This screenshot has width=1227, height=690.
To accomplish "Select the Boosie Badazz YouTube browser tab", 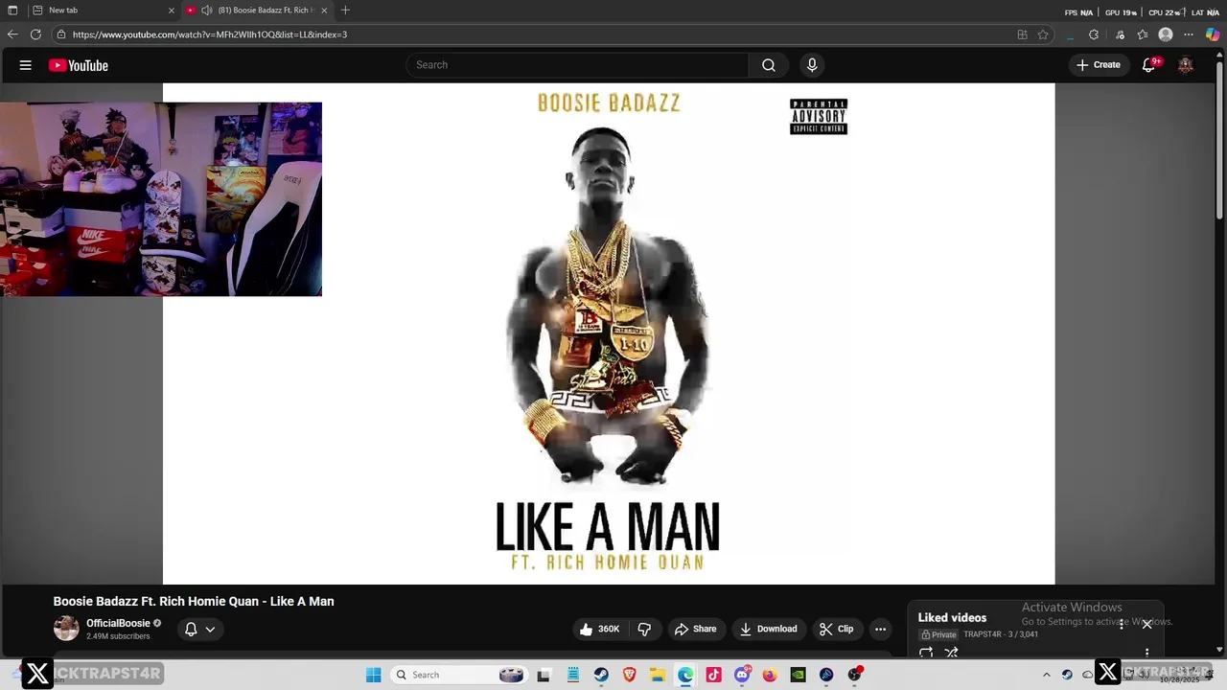I will pyautogui.click(x=257, y=10).
